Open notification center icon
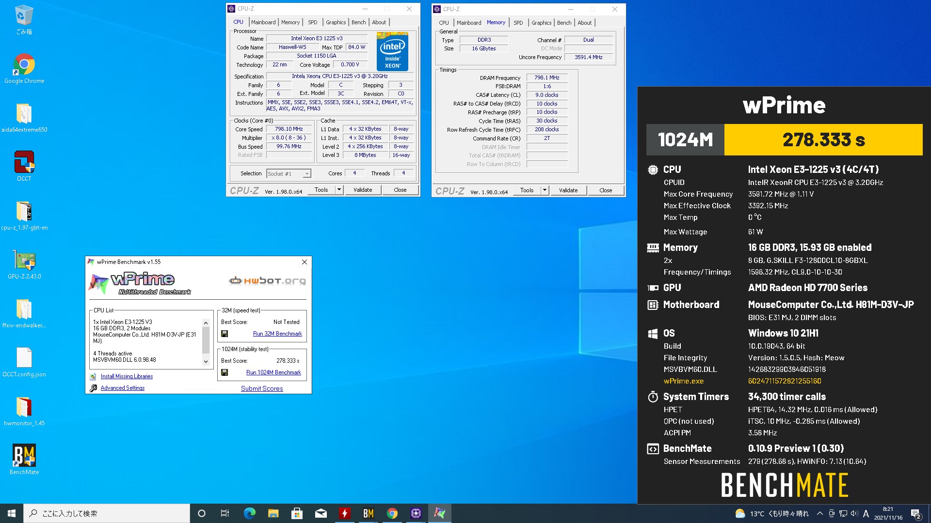The width and height of the screenshot is (931, 523). point(916,513)
